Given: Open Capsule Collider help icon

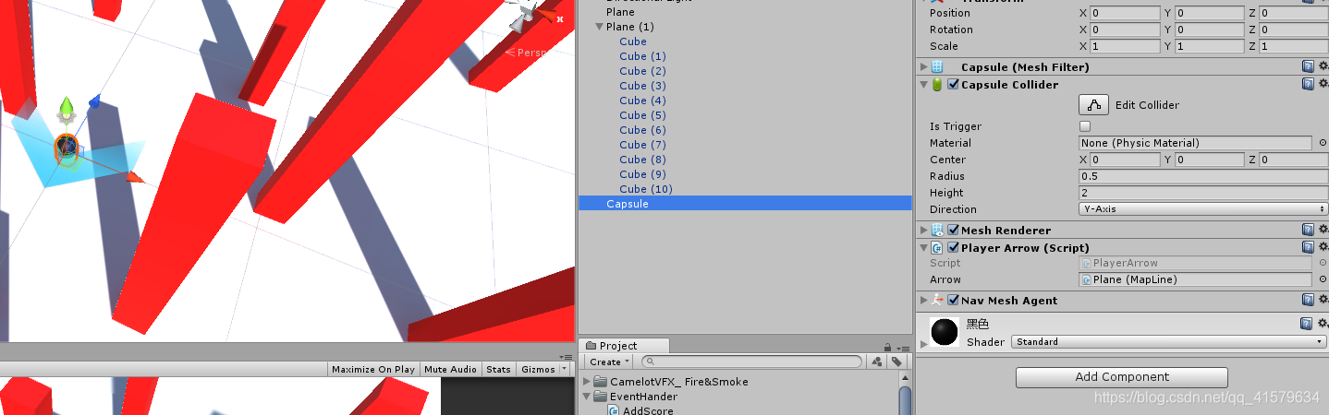Looking at the screenshot, I should pyautogui.click(x=1308, y=84).
